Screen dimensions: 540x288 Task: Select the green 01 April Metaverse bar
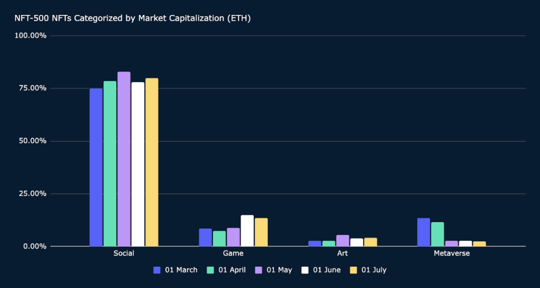[x=438, y=234]
